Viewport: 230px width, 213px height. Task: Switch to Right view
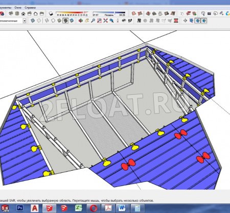coord(29,13)
